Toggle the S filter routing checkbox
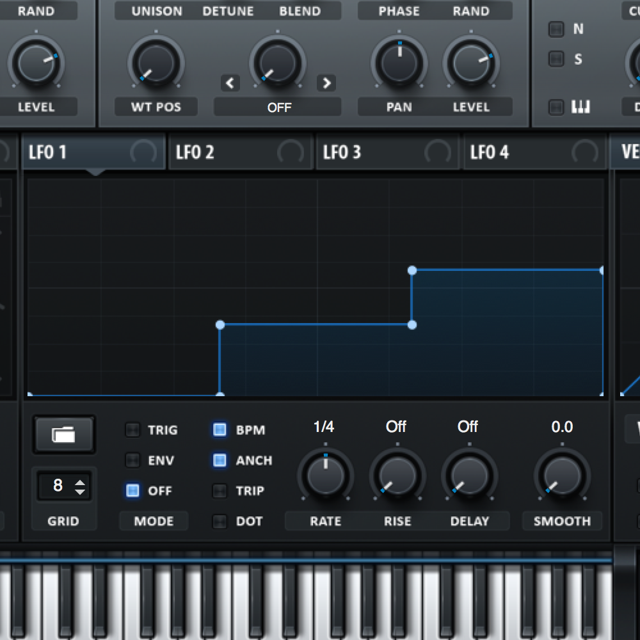640x640 pixels. click(x=556, y=59)
